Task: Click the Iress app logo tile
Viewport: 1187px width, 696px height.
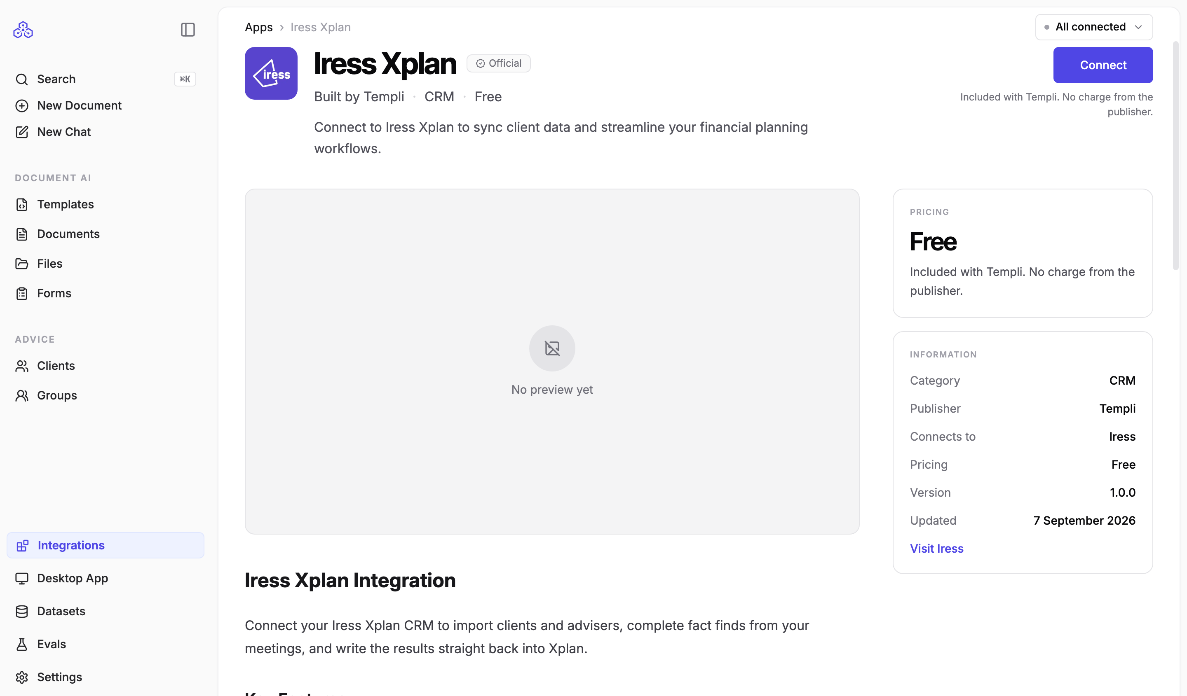Action: point(271,73)
